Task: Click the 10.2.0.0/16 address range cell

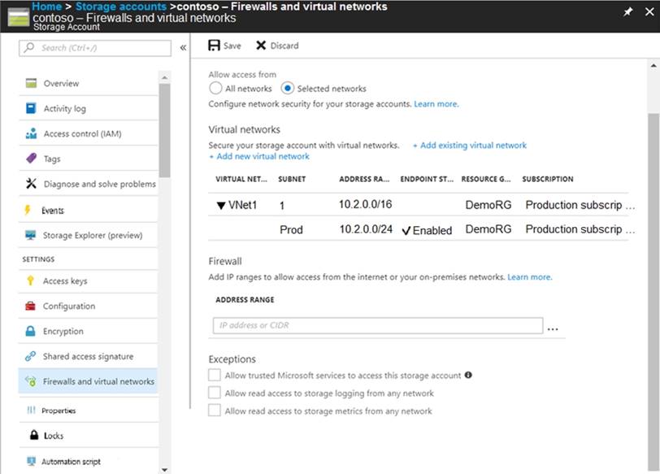Action: pos(366,205)
